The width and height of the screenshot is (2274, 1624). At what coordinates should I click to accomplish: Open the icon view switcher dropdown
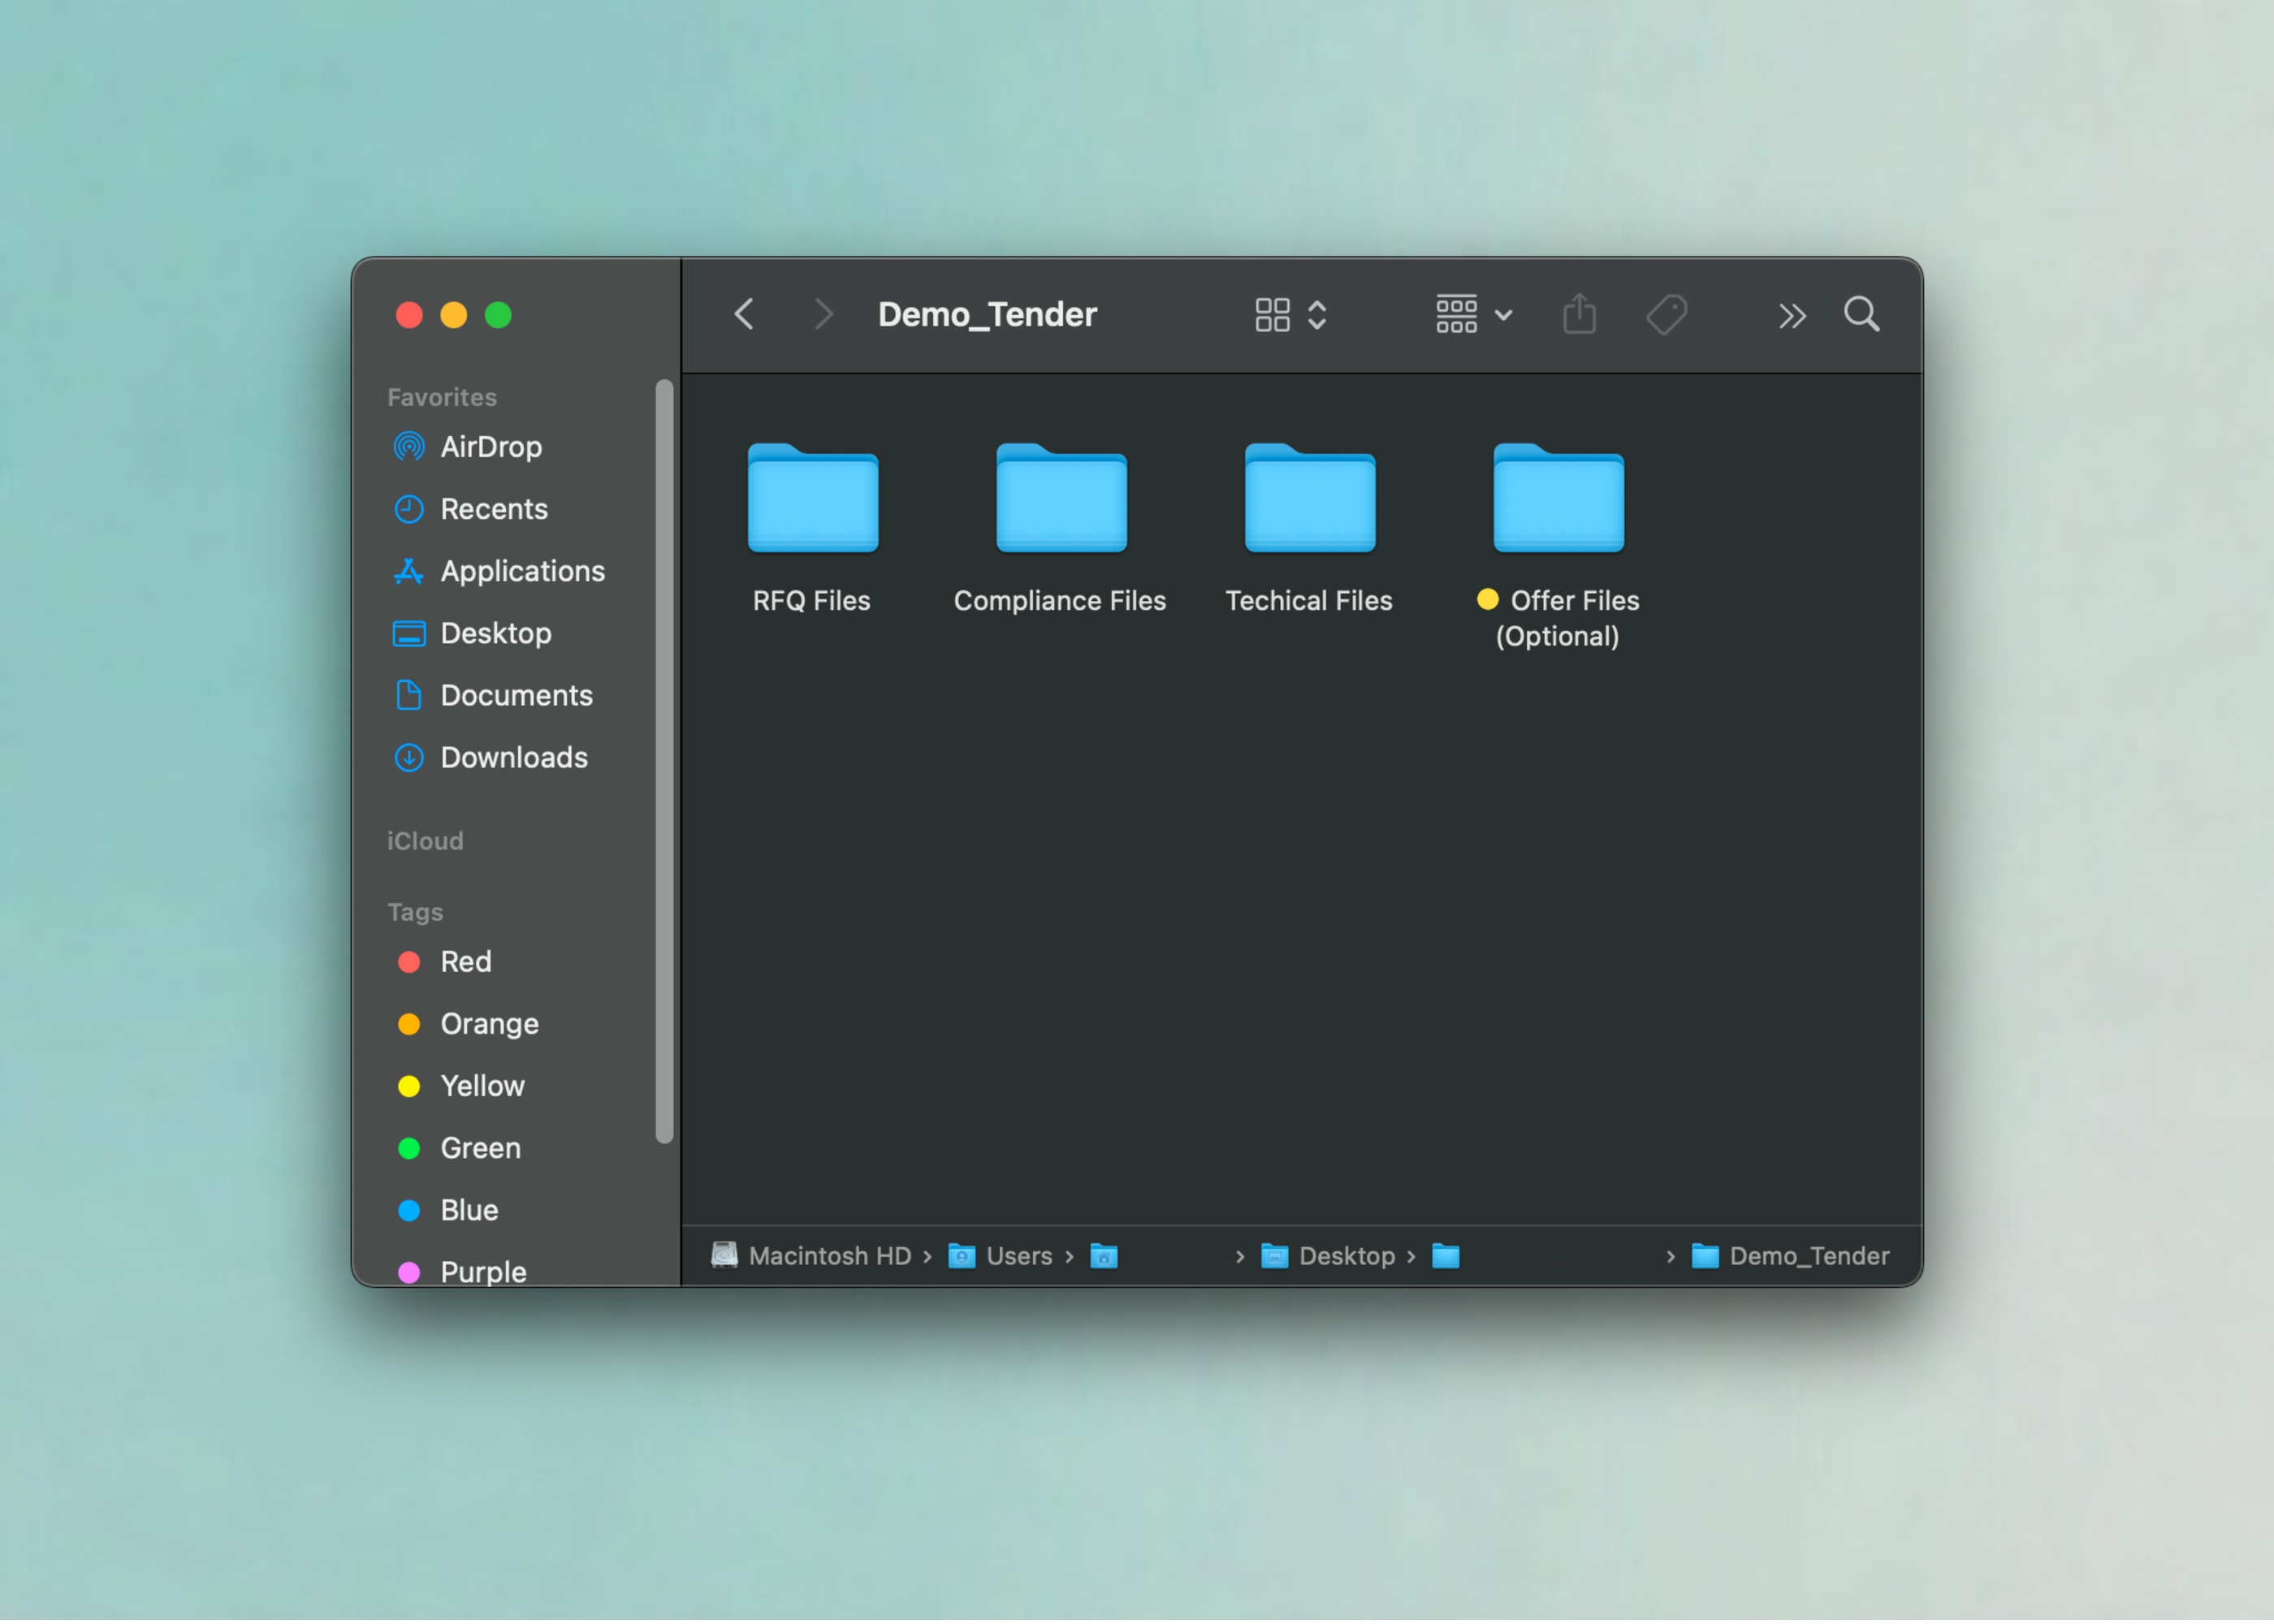pyautogui.click(x=1290, y=315)
